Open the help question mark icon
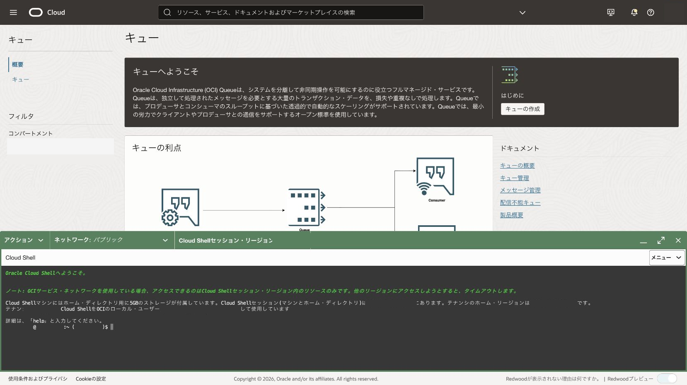This screenshot has width=687, height=385. click(x=651, y=12)
